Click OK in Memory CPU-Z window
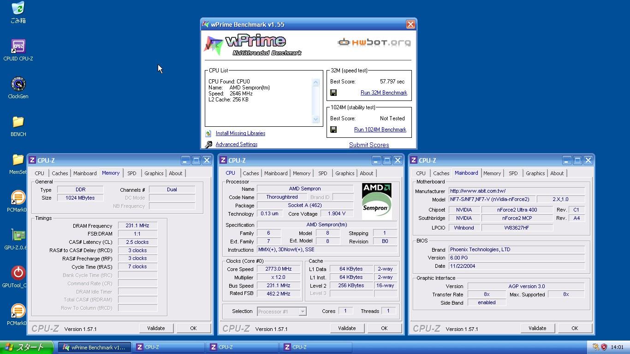Screen dimensions: 630x354 [193, 328]
